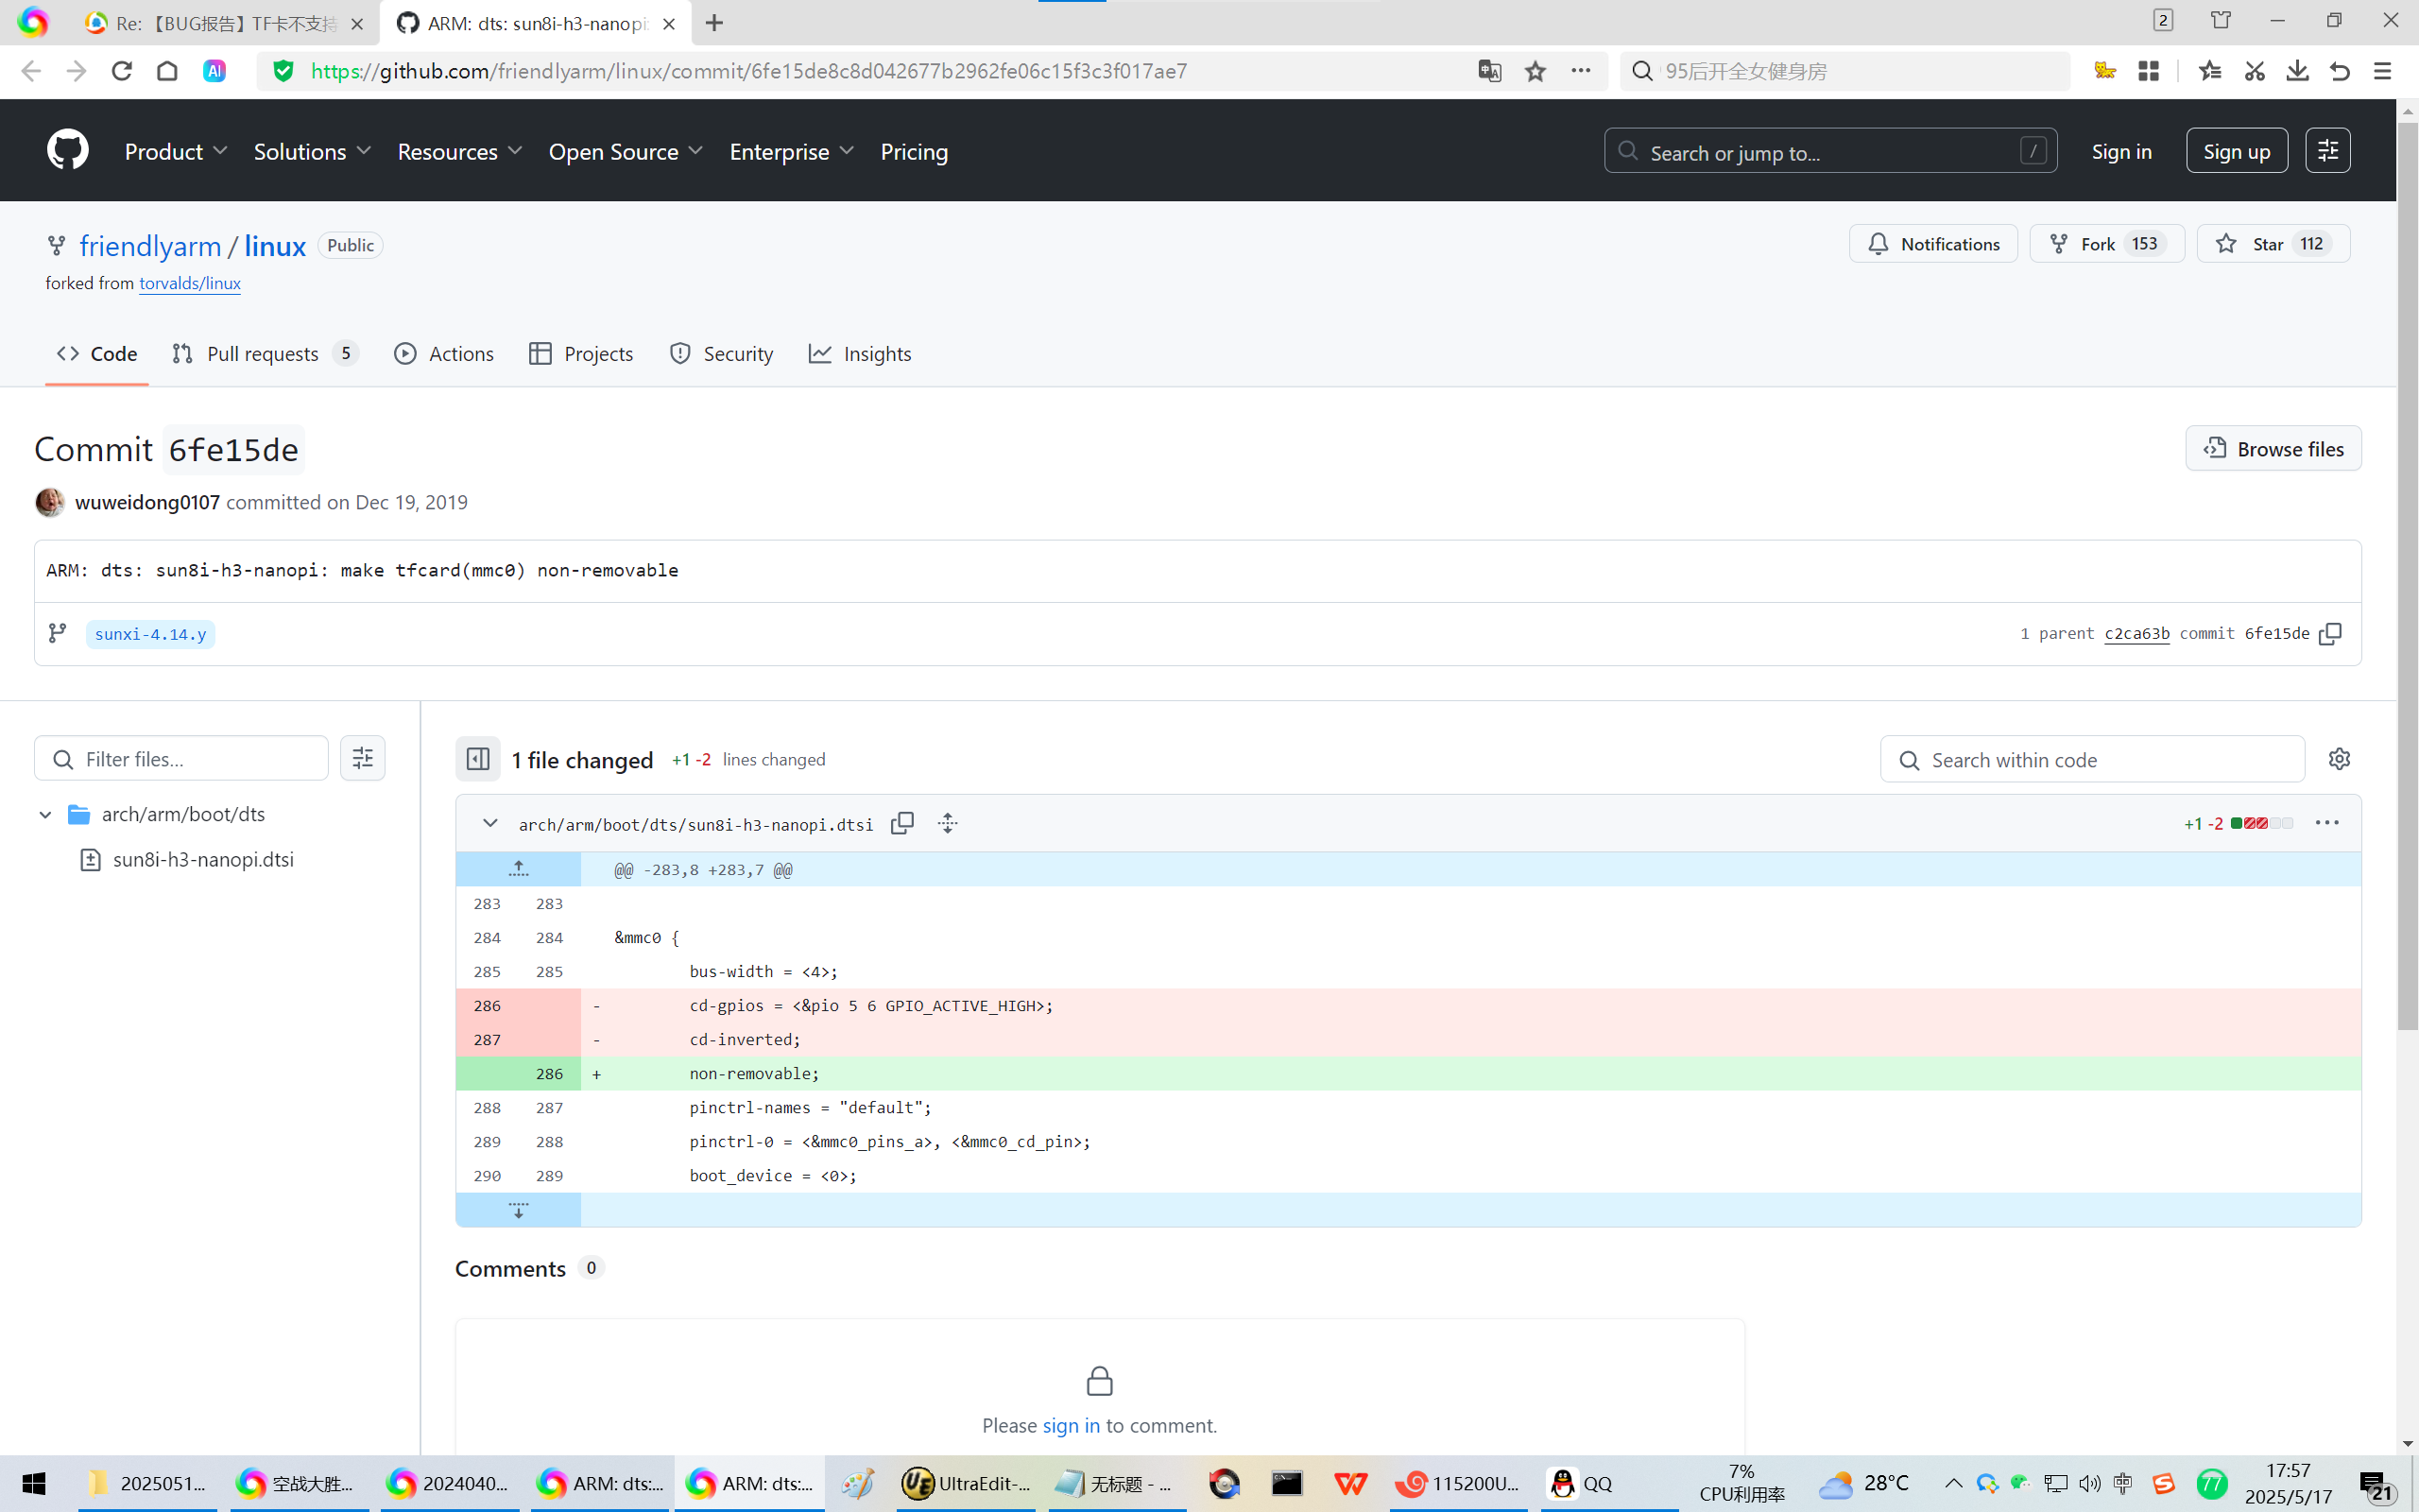This screenshot has height=1512, width=2419.
Task: Open parent commit c2ca63b link
Action: pyautogui.click(x=2136, y=634)
